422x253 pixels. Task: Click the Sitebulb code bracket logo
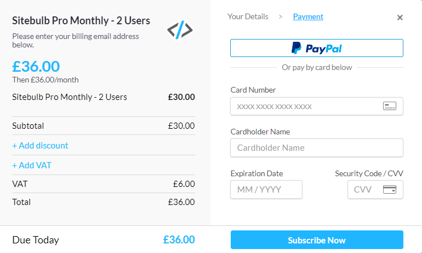tap(180, 29)
